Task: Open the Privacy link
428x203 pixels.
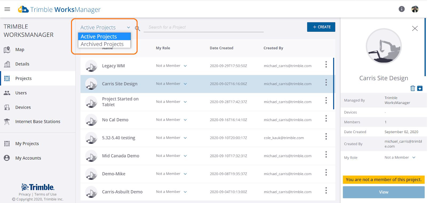Action: click(x=25, y=194)
